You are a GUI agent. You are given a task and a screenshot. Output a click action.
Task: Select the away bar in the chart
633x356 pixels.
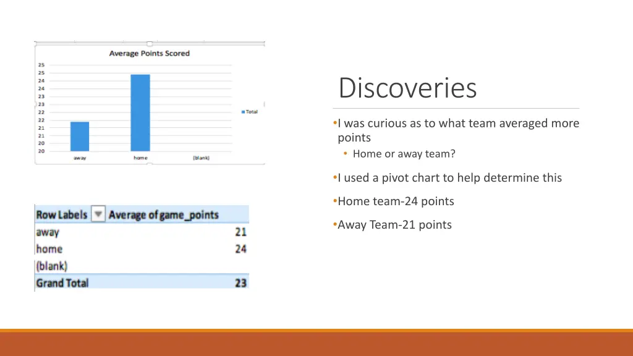pyautogui.click(x=80, y=136)
